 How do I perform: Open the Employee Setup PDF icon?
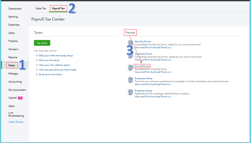tap(131, 80)
